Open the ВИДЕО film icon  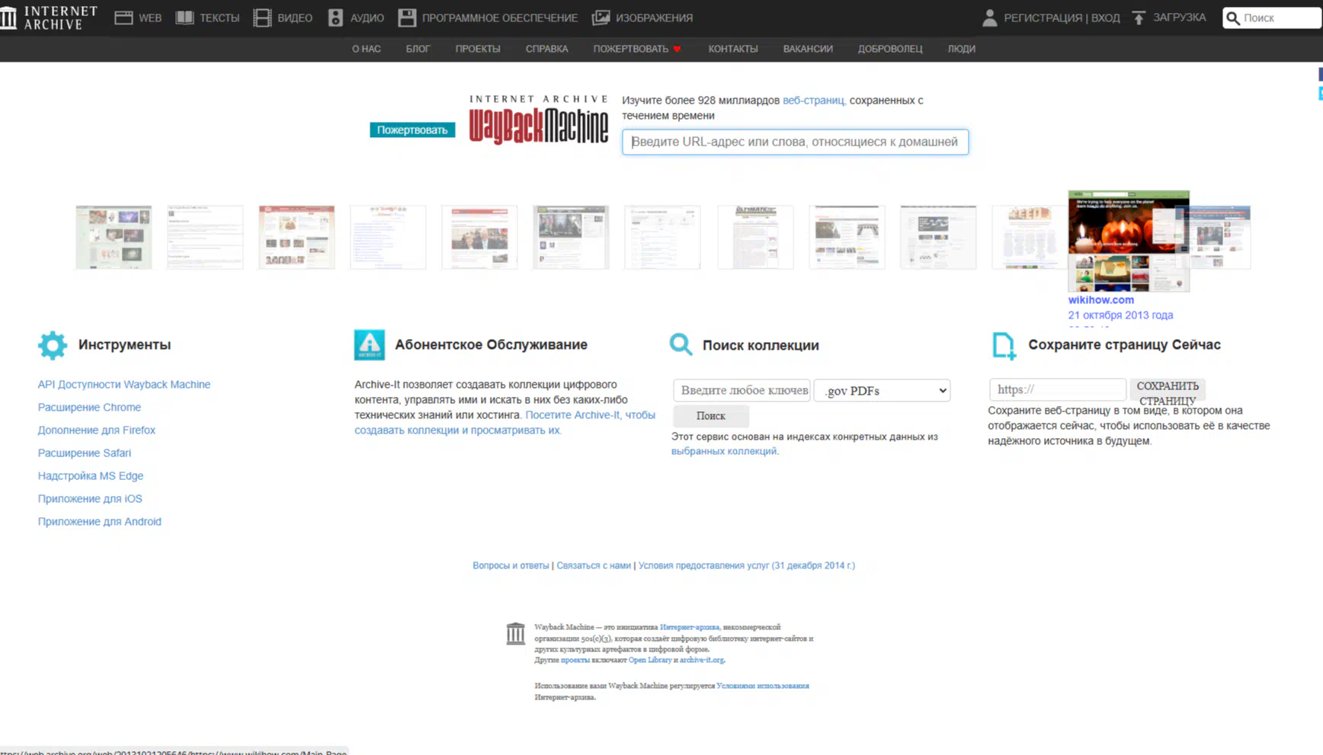pyautogui.click(x=262, y=18)
